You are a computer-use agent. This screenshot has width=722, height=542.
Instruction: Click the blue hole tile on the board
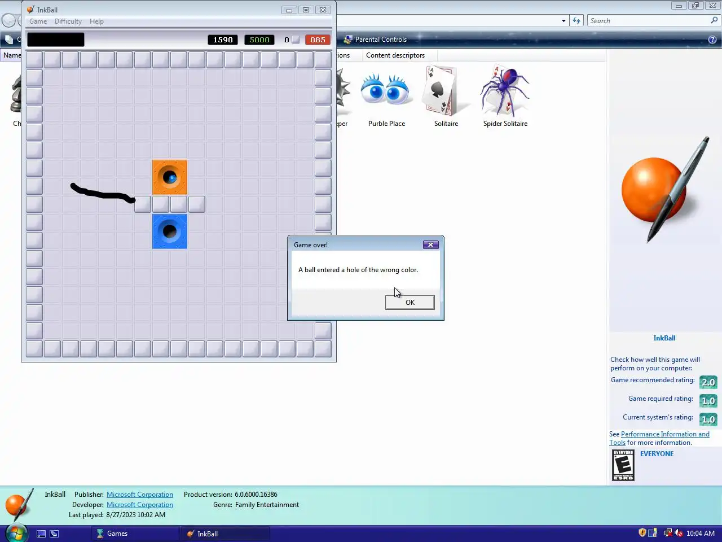170,231
